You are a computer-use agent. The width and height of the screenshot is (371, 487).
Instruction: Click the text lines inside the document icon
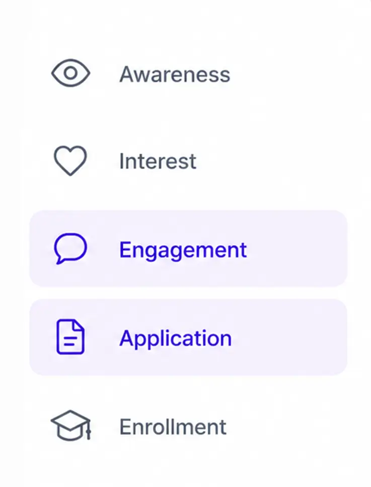coord(70,340)
